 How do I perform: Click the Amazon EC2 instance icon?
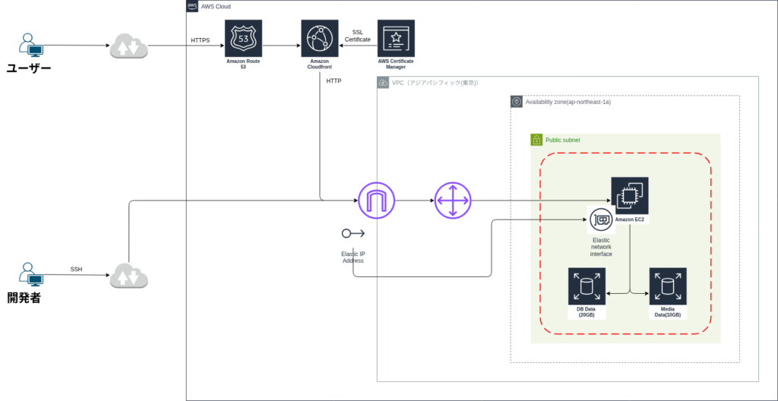[x=630, y=195]
